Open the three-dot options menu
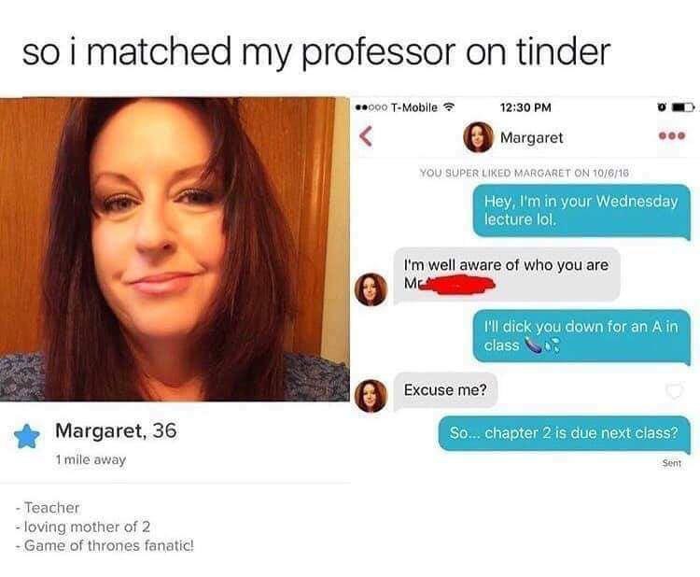Screen dimensions: 700x577 (671, 135)
